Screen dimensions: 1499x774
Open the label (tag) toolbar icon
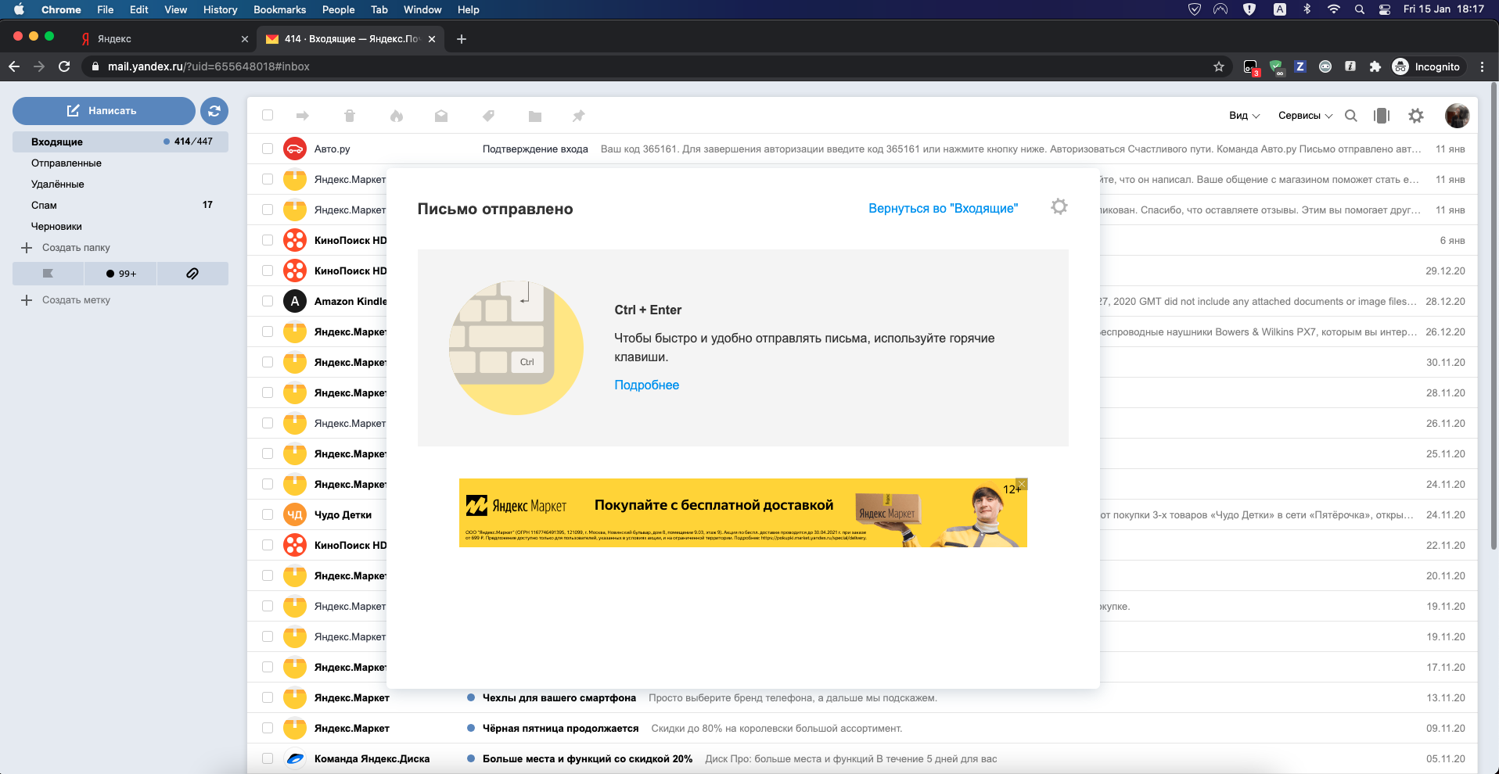pos(488,115)
